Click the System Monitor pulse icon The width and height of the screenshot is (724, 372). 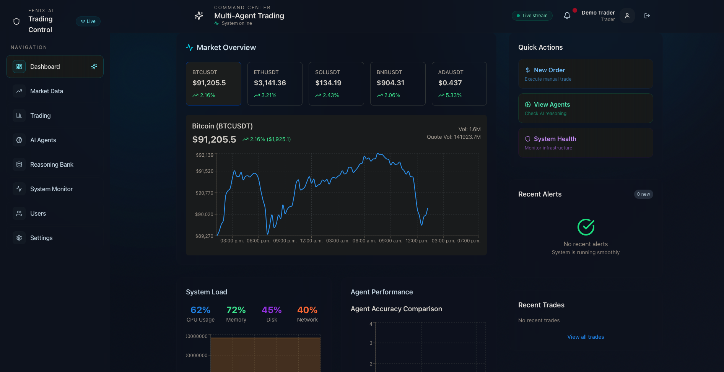point(19,189)
